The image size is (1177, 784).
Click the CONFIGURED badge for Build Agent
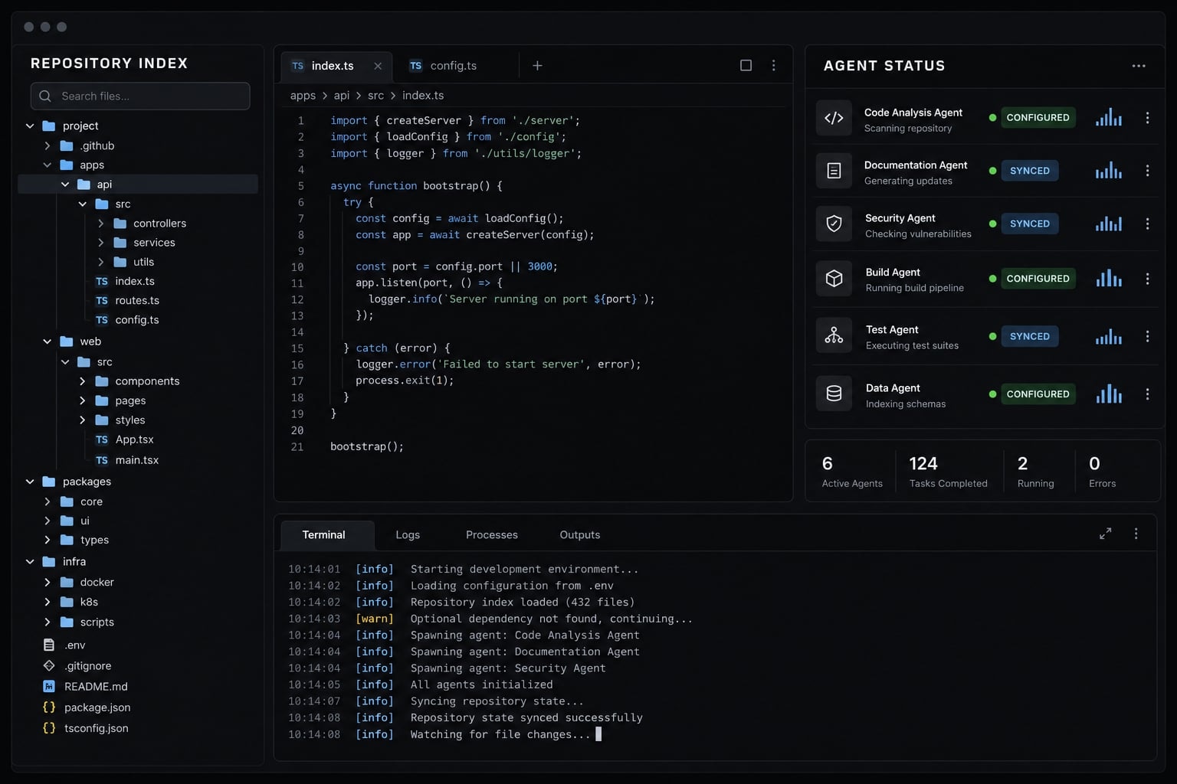pyautogui.click(x=1038, y=279)
